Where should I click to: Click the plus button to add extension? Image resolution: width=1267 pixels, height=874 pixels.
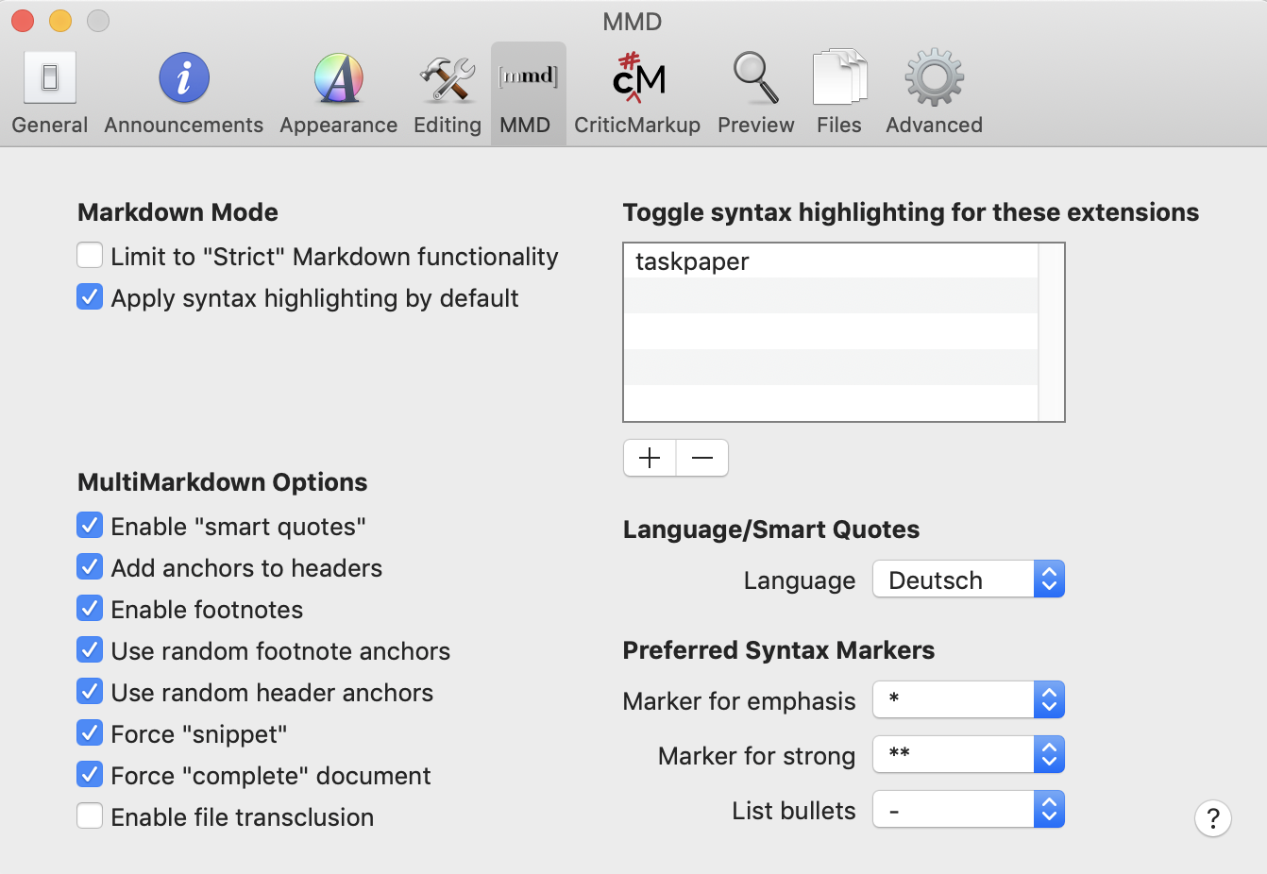click(650, 459)
